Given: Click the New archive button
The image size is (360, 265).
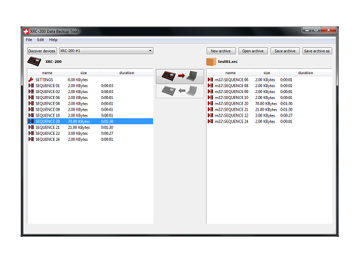Looking at the screenshot, I should point(221,51).
